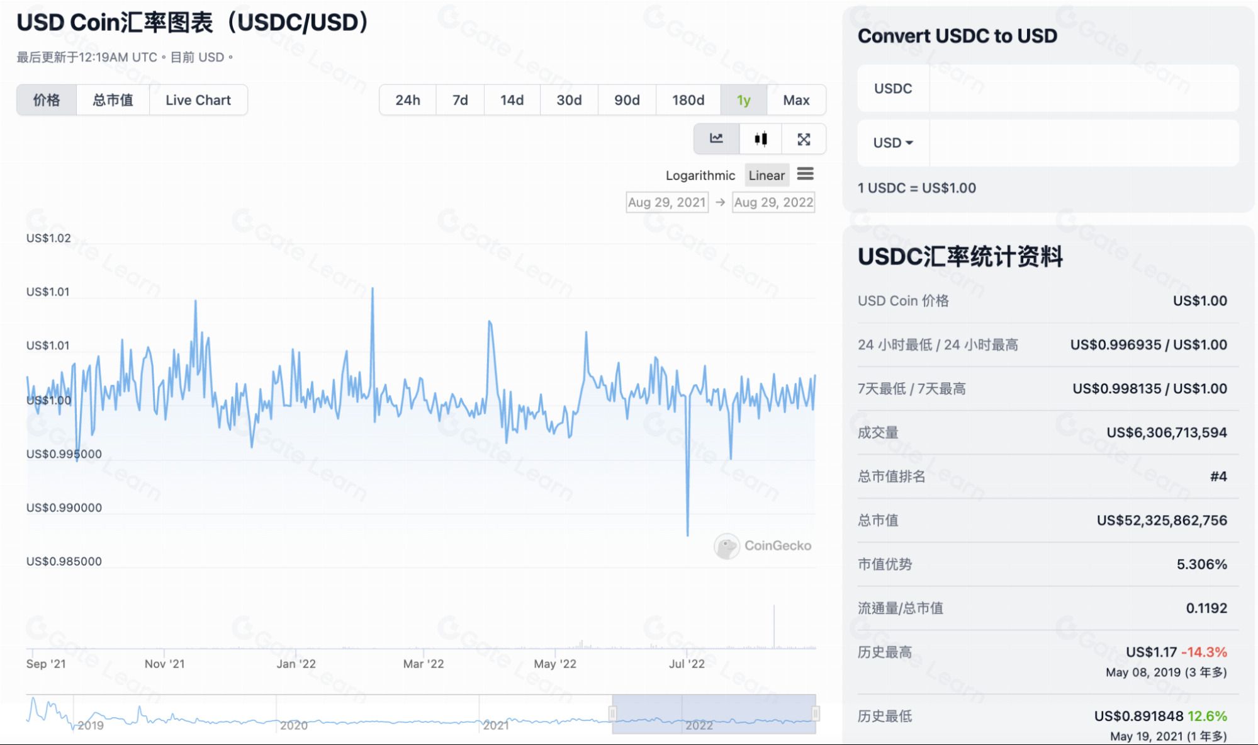1258x745 pixels.
Task: Open chart hamburger menu icon
Action: tap(805, 174)
